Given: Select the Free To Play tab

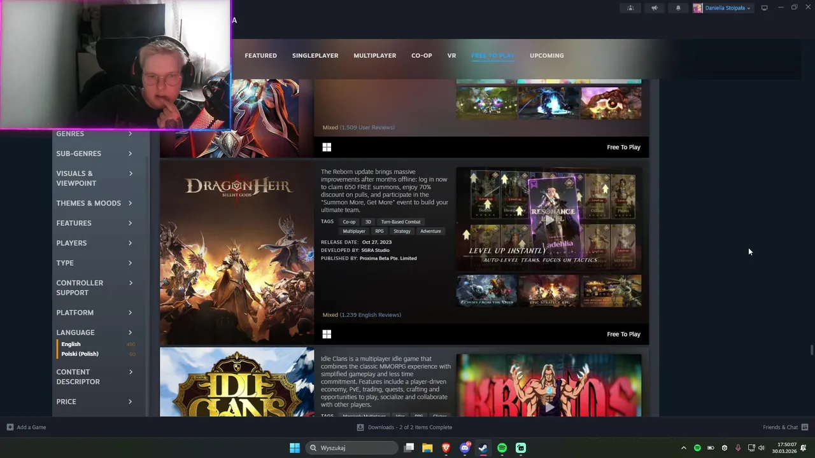Looking at the screenshot, I should tap(493, 55).
